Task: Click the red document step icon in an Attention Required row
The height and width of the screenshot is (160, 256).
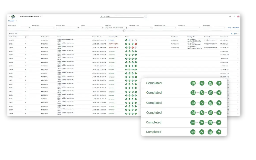Action: (133, 48)
